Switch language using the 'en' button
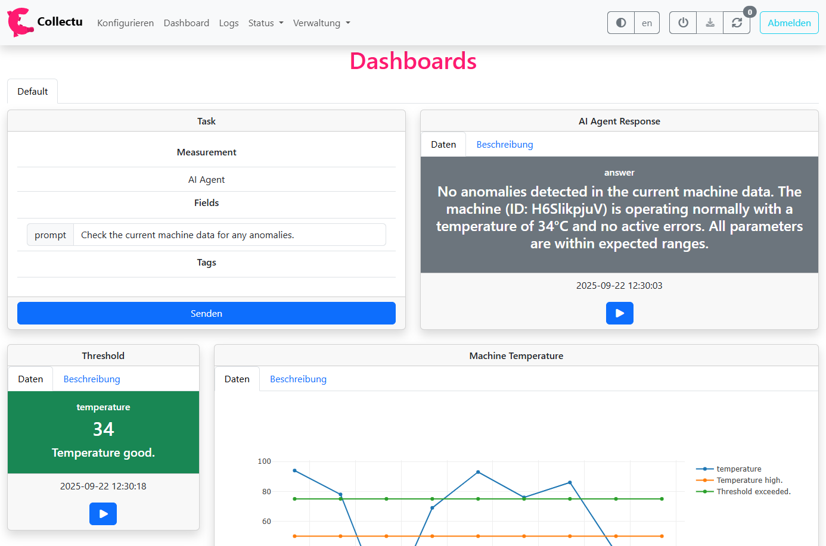The width and height of the screenshot is (826, 546). 647,23
